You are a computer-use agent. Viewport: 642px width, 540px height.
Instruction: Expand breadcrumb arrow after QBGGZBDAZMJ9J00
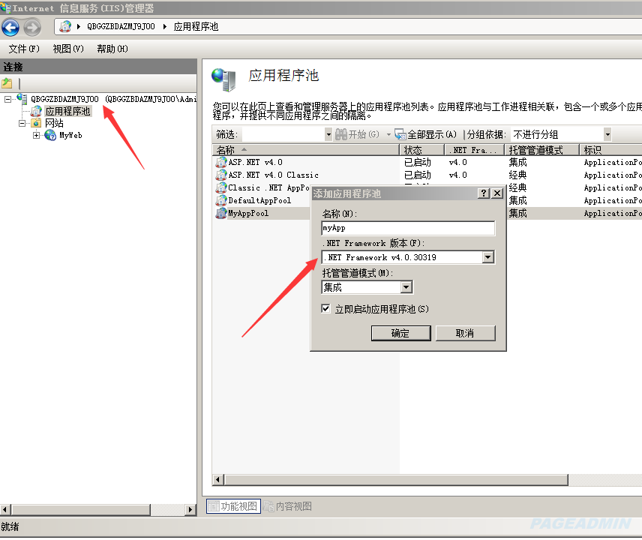point(164,26)
